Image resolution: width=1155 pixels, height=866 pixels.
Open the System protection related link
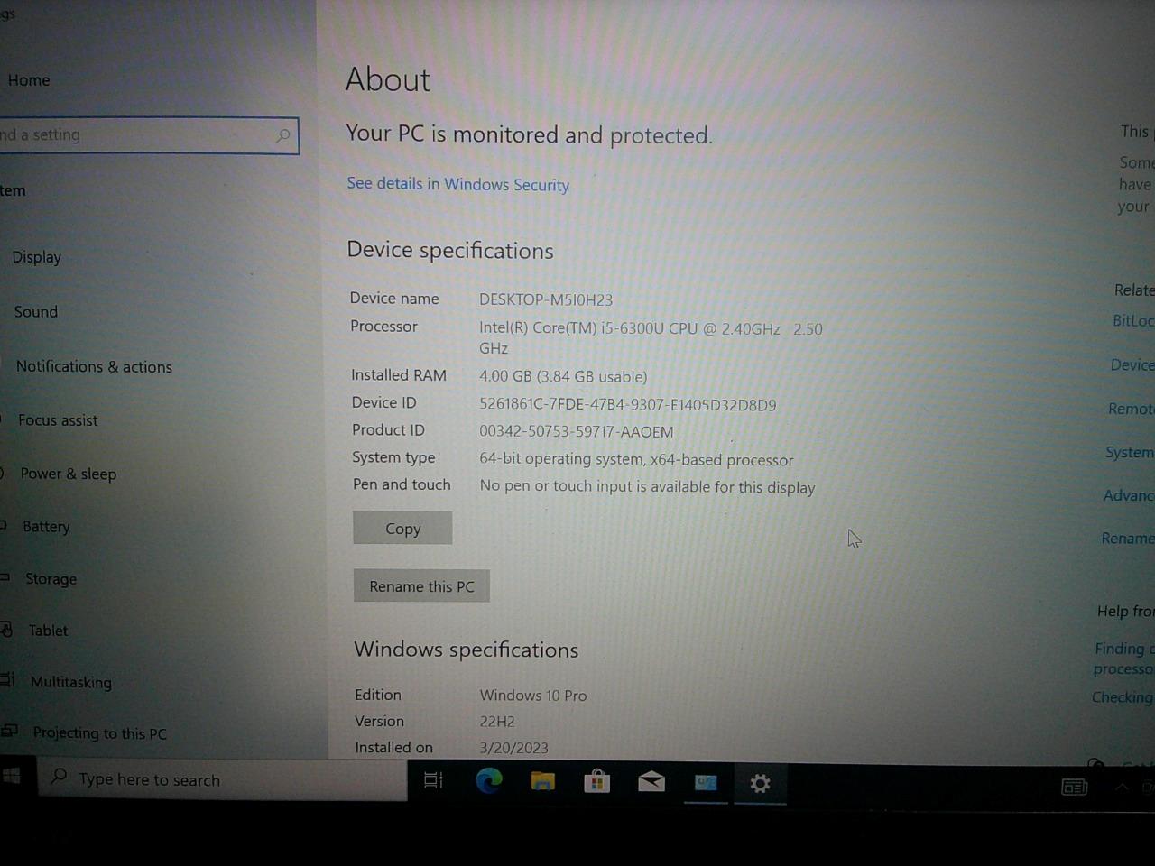pos(1130,452)
